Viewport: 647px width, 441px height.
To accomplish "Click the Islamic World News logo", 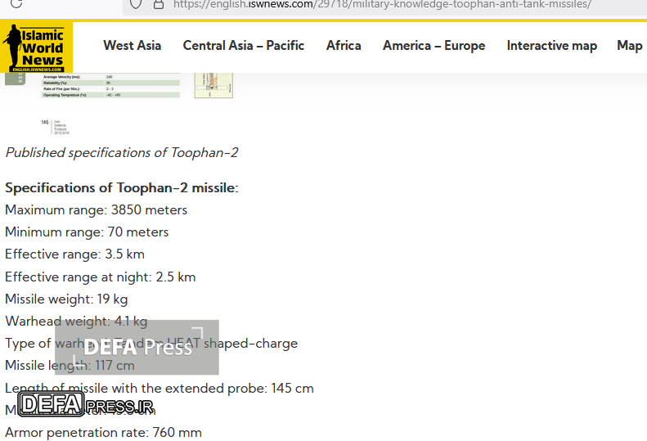I will coord(37,47).
